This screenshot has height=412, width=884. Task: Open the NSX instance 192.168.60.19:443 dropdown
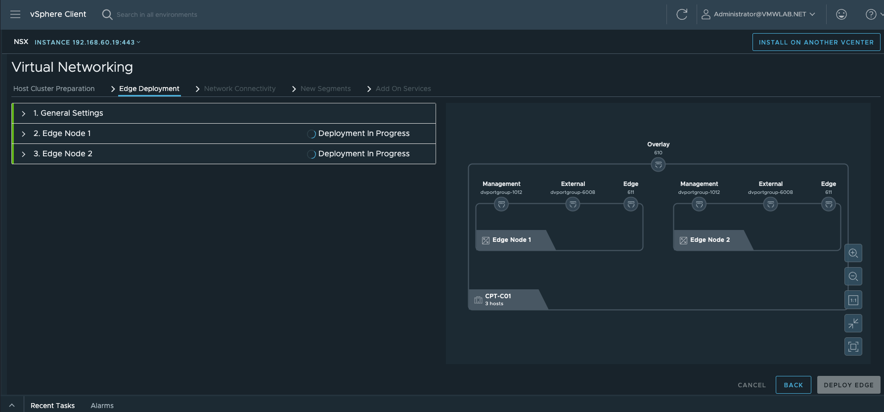[88, 43]
